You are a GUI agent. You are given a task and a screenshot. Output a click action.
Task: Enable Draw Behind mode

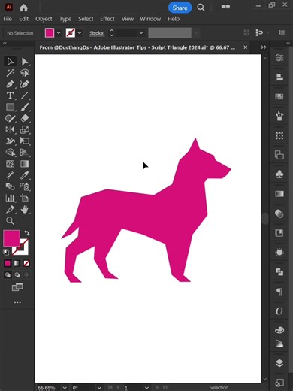(x=17, y=275)
